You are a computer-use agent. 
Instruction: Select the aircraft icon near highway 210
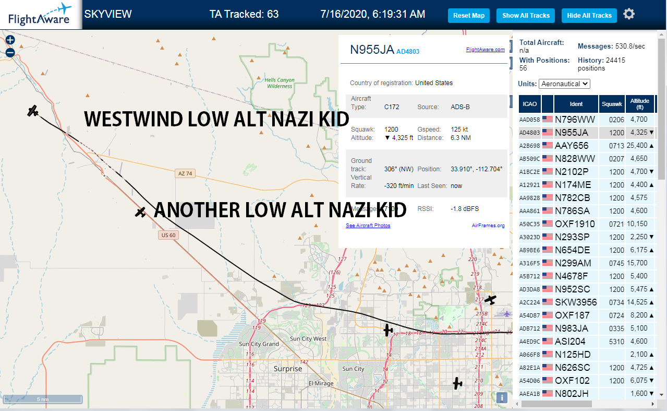(457, 383)
